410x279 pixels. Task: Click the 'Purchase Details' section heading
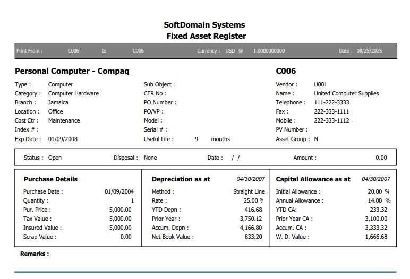pos(51,179)
